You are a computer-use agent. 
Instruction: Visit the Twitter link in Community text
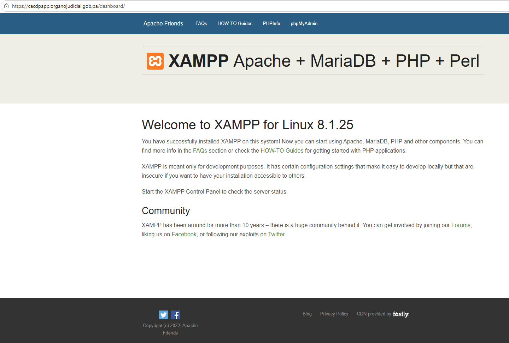(276, 234)
